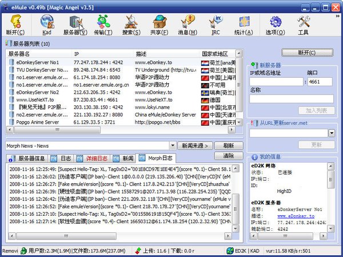Click the 新服务器 new server icon
This screenshot has width=343, height=257.
(x=254, y=65)
